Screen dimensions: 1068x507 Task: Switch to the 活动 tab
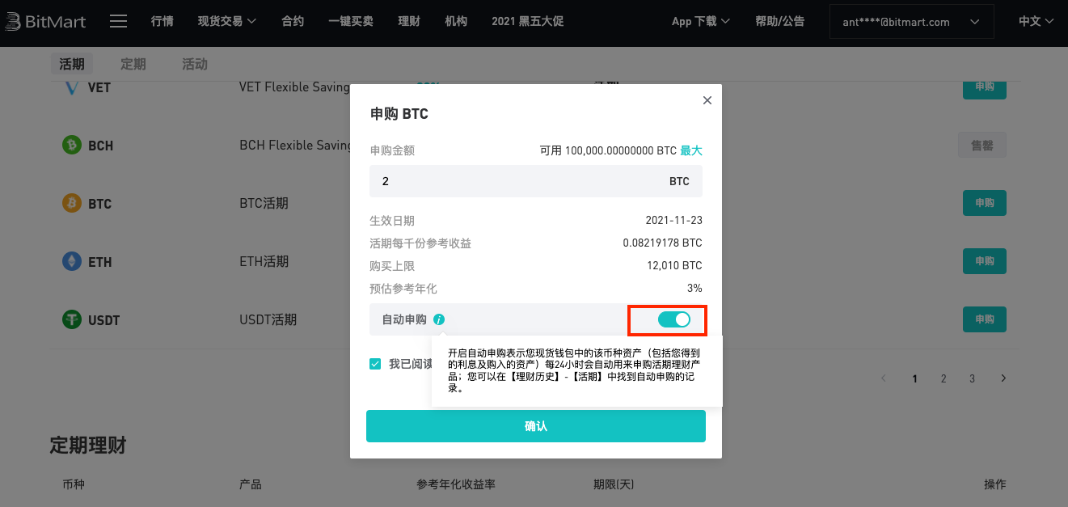[x=195, y=65]
